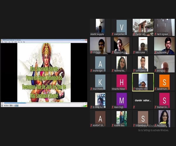Click muted mic icon on Harsh Agrawal tile
Image resolution: width=176 pixels, height=146 pixels.
pyautogui.click(x=155, y=34)
